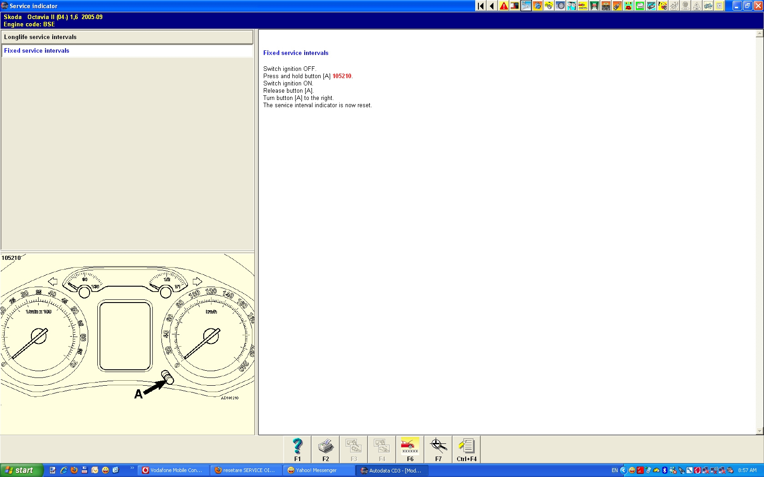764x477 pixels.
Task: Click the green vehicle lift toolbar icon
Action: click(x=594, y=6)
